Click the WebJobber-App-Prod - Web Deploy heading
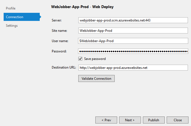Image resolution: width=191 pixels, height=126 pixels. 82,7
